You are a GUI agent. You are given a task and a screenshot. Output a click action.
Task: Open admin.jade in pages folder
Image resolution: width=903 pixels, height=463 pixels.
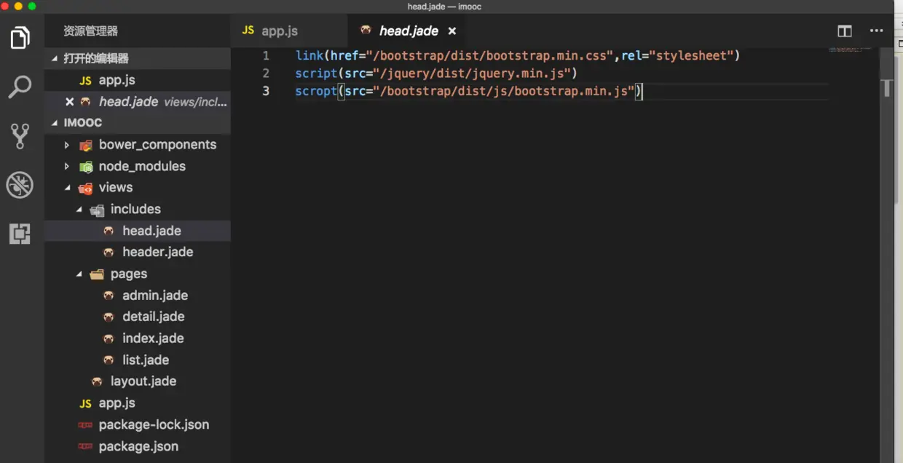(138, 296)
